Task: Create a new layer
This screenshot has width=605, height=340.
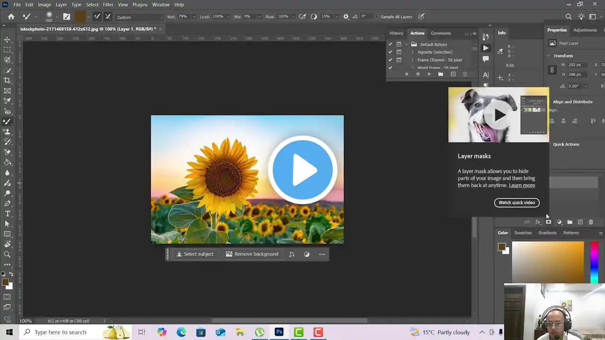Action: point(580,222)
